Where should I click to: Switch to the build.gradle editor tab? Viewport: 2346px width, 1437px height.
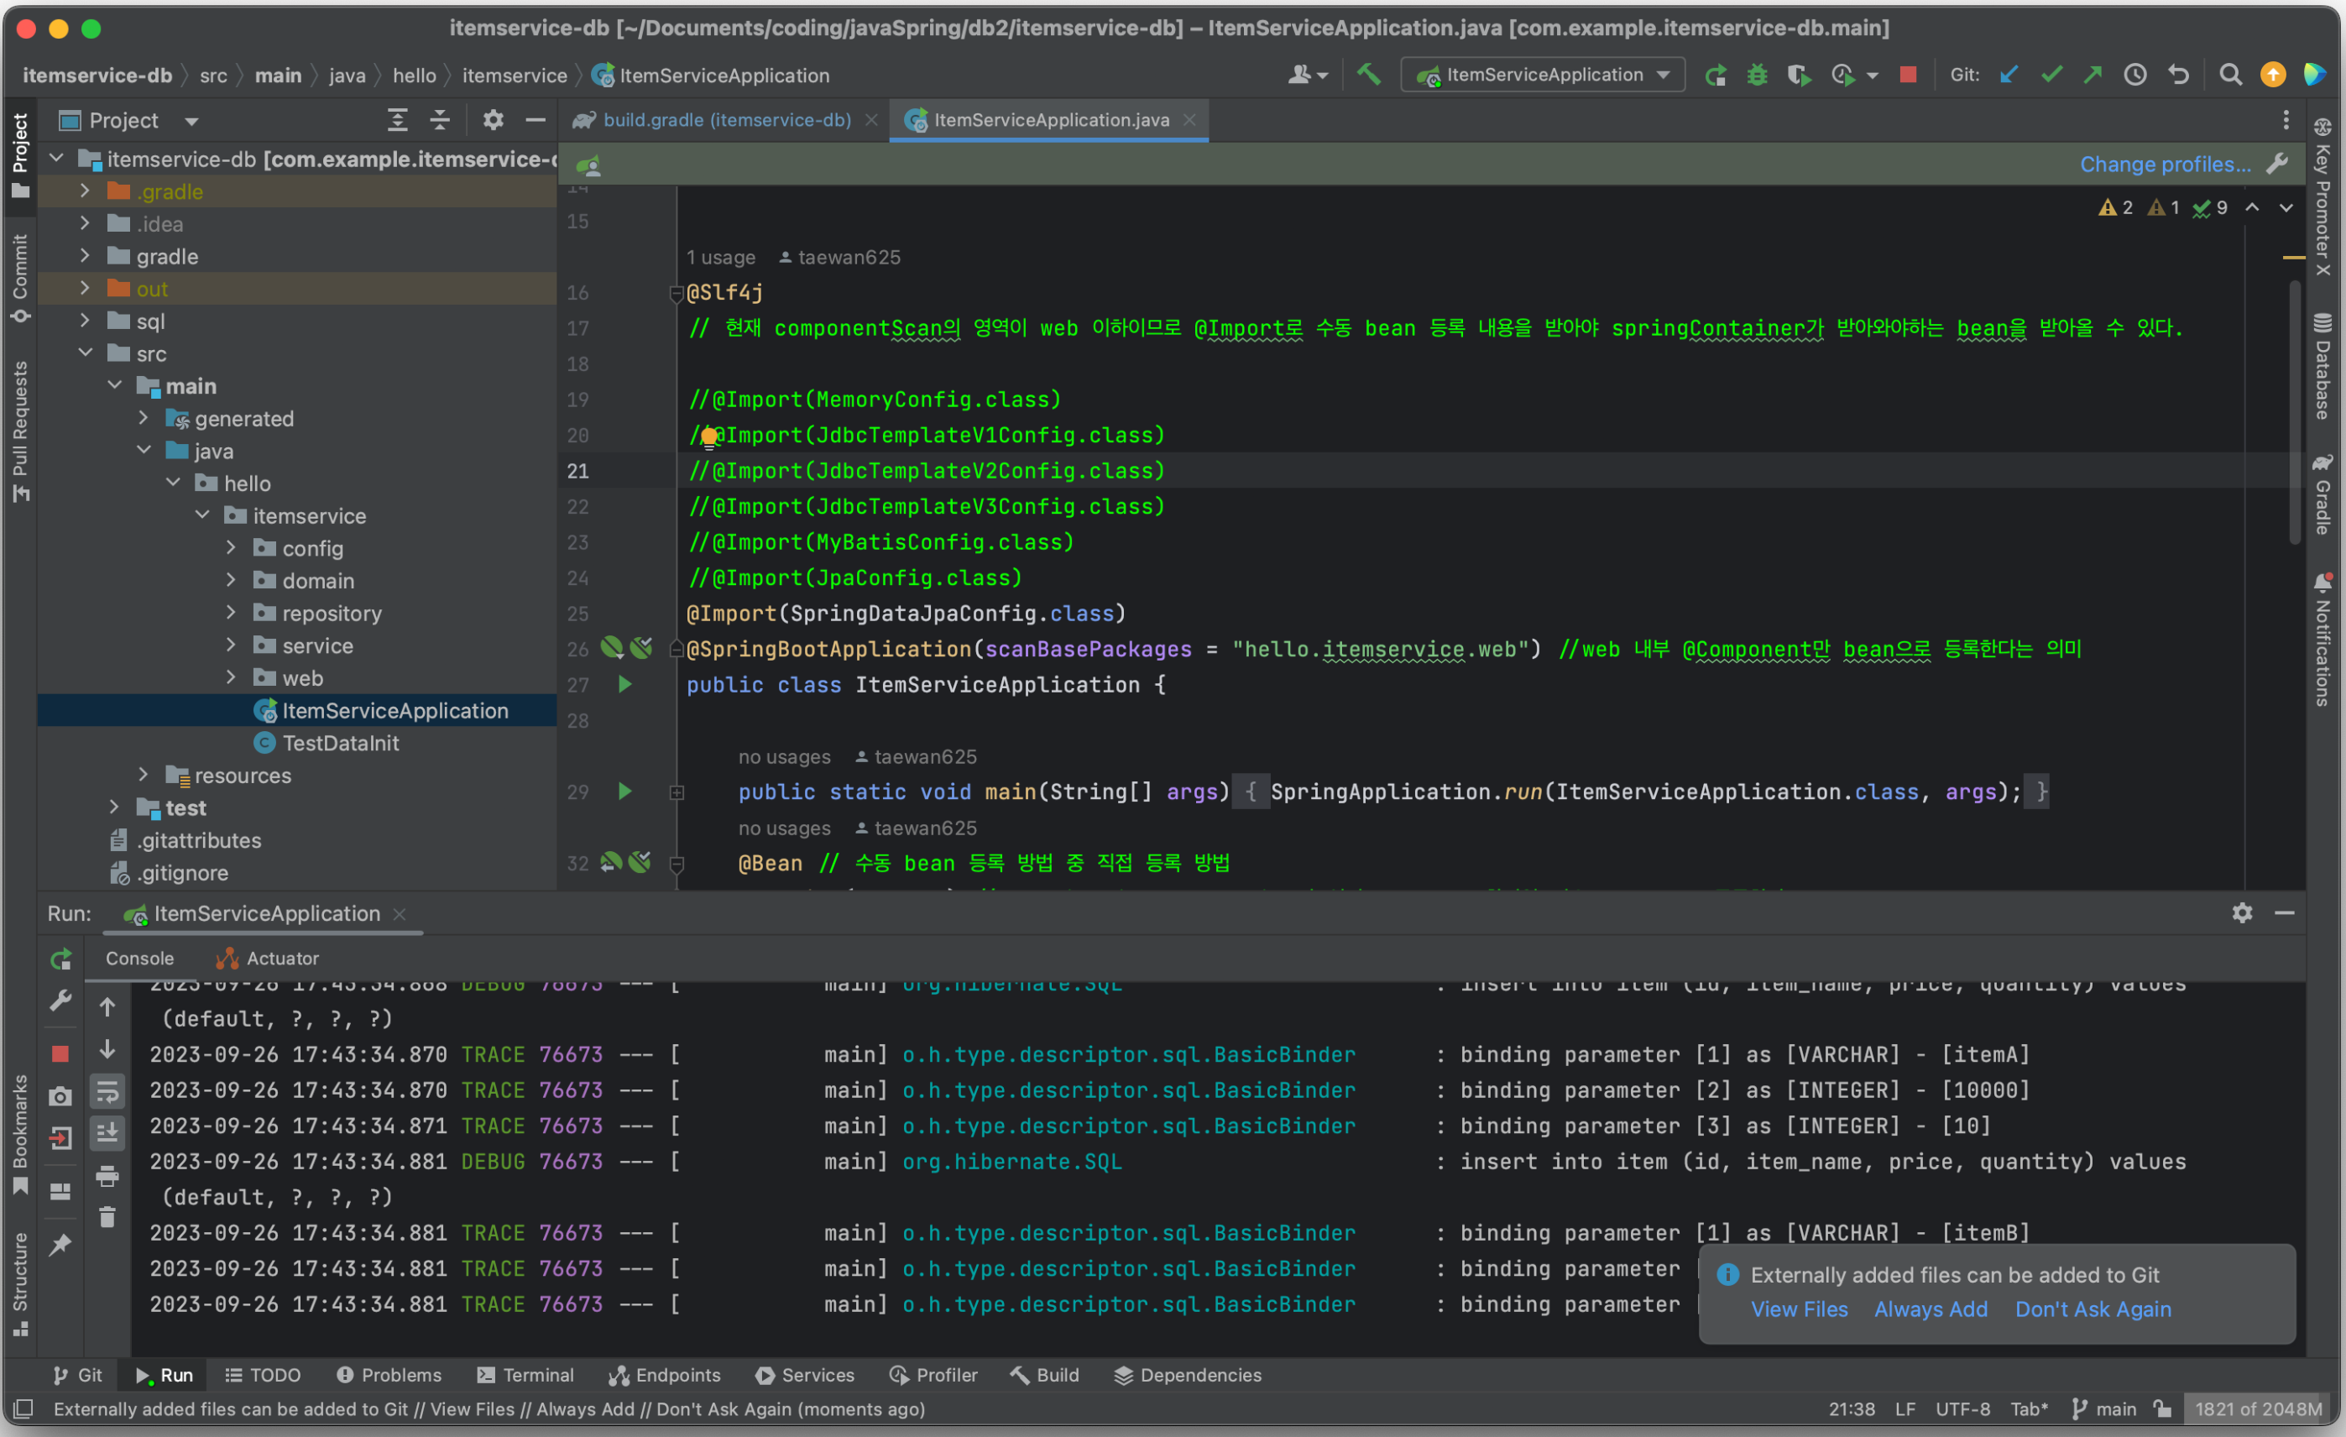click(x=725, y=120)
